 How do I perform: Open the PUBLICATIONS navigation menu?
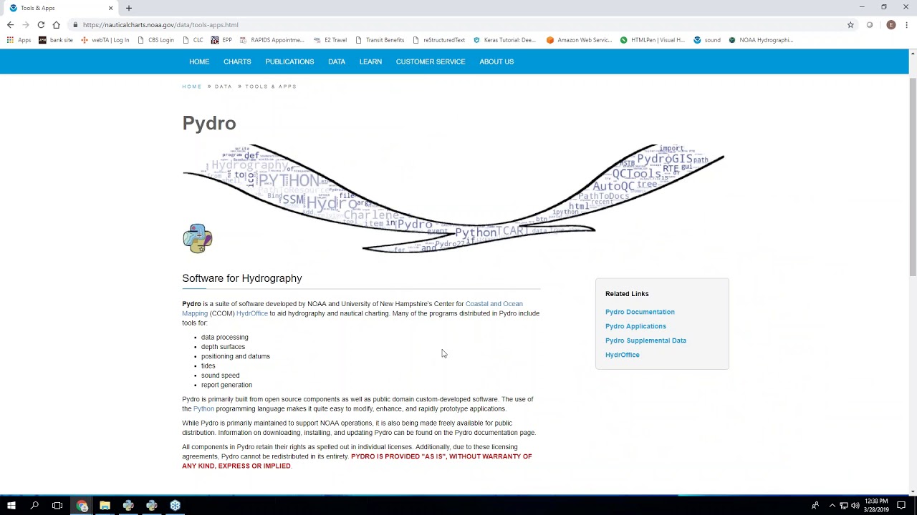[289, 62]
